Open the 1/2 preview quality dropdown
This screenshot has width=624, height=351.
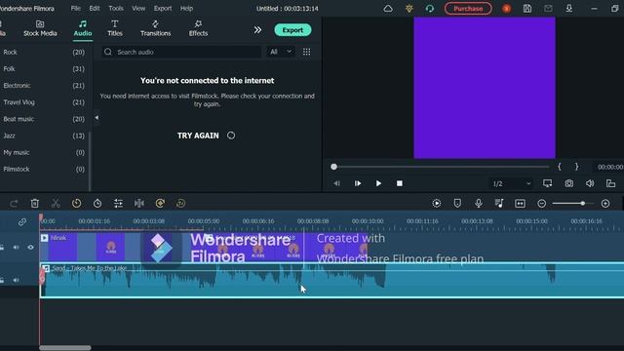(x=511, y=183)
